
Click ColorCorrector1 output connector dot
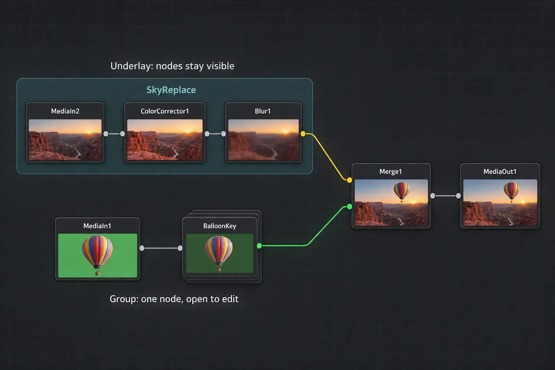click(x=207, y=134)
